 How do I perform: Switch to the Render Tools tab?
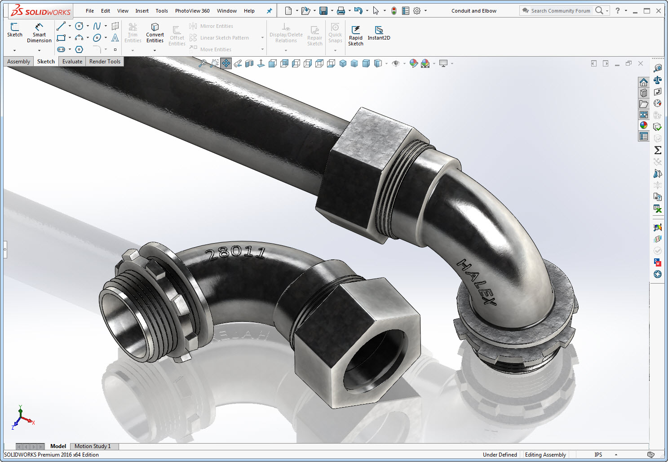(x=105, y=62)
